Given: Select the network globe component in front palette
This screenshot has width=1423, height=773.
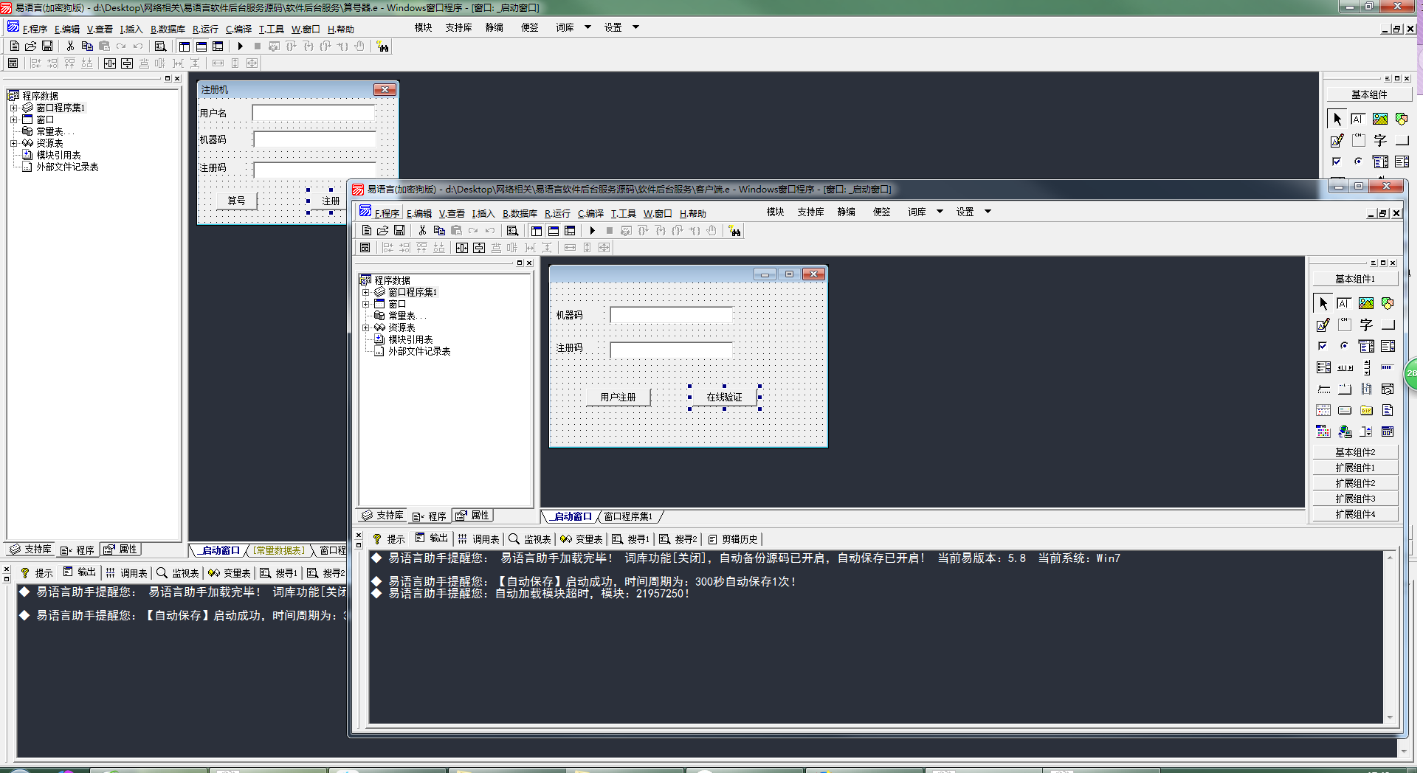Looking at the screenshot, I should (x=1344, y=431).
